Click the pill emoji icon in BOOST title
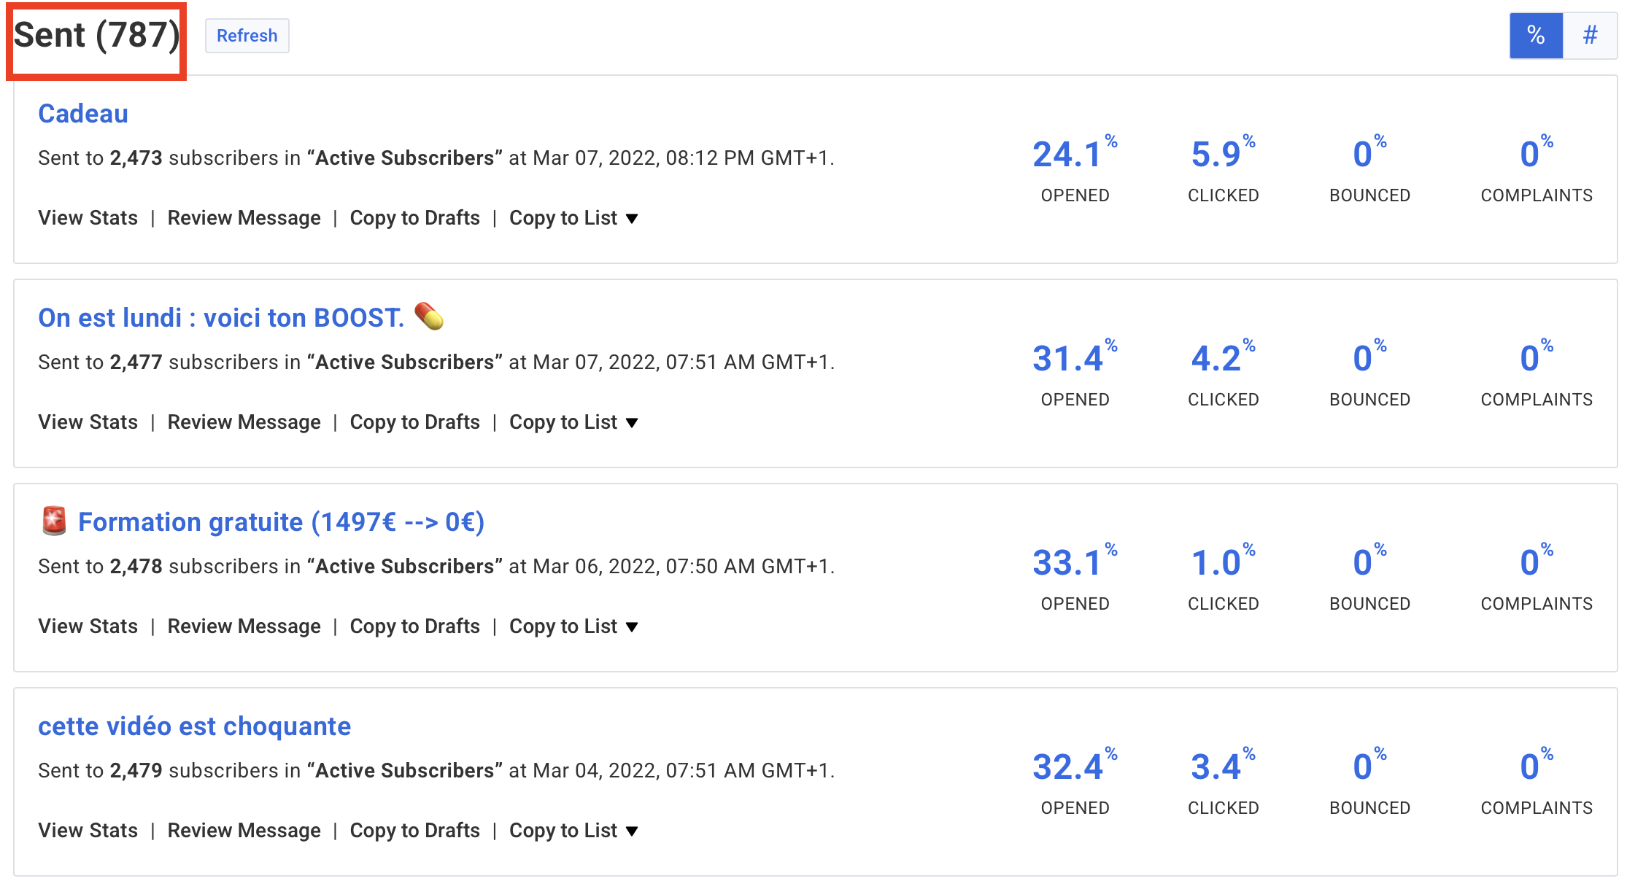 pyautogui.click(x=429, y=317)
